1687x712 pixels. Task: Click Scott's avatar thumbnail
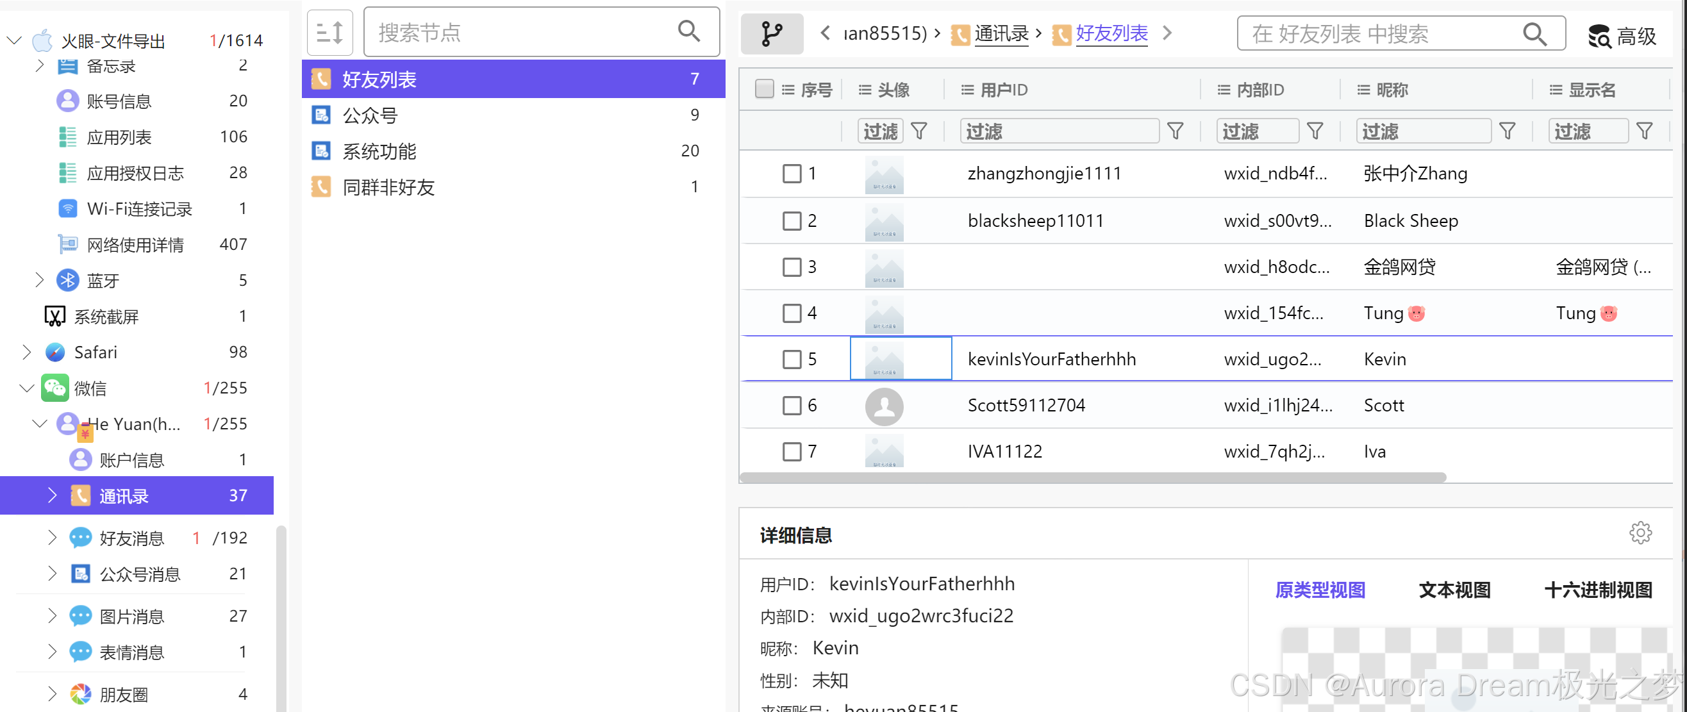pyautogui.click(x=883, y=406)
